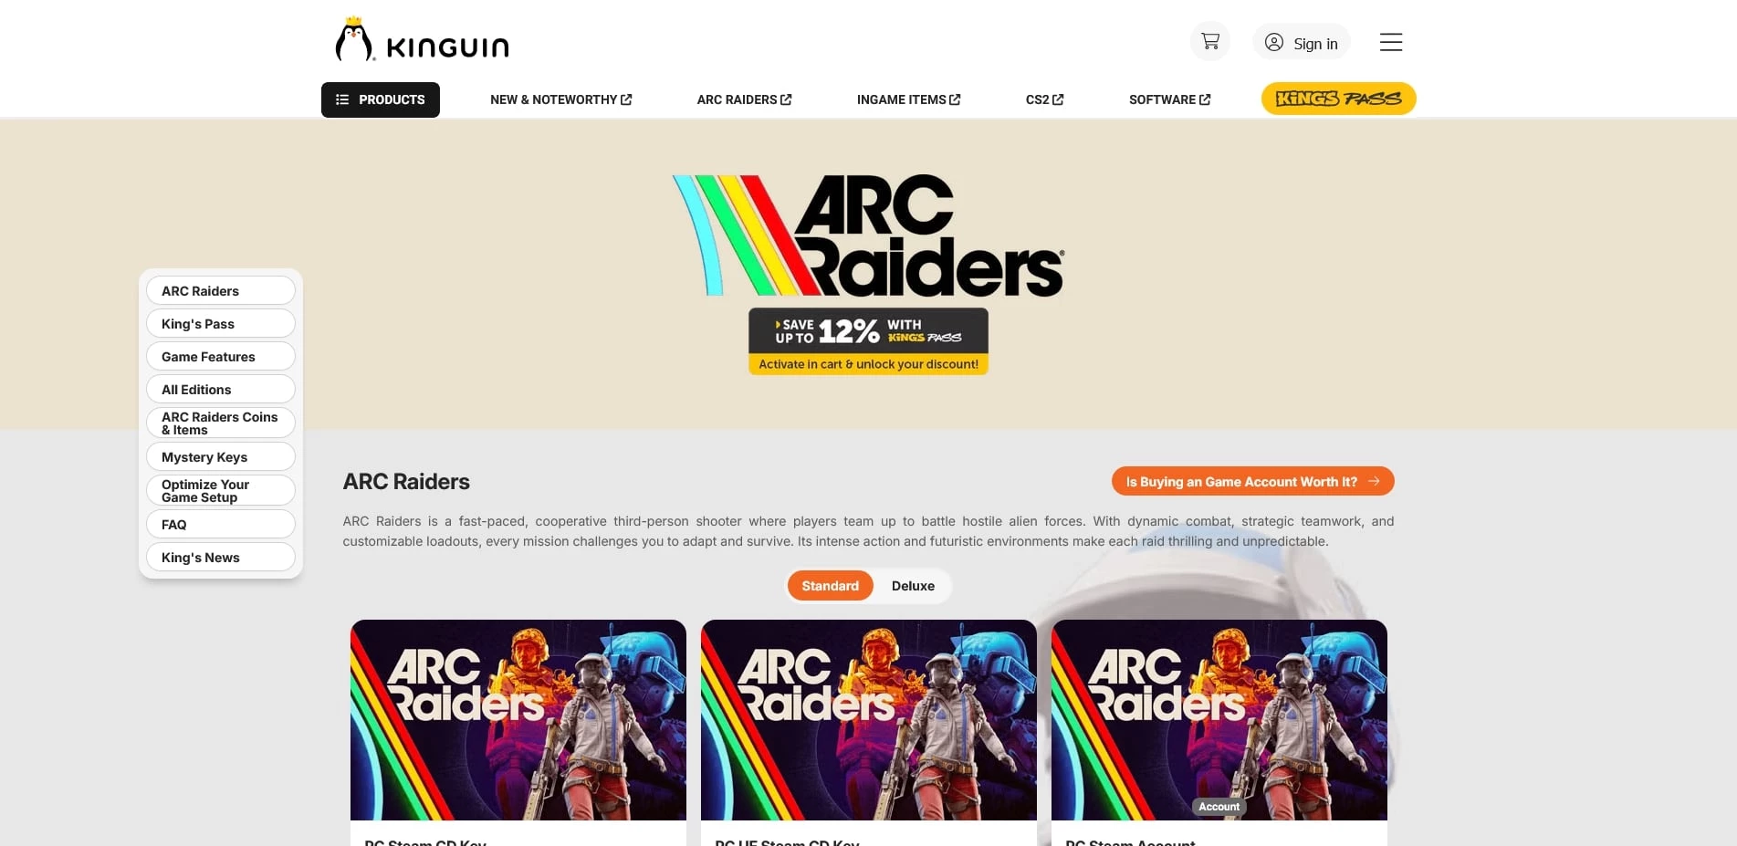This screenshot has height=846, width=1737.
Task: Click the Save 12% Kings Pass promo
Action: (868, 341)
